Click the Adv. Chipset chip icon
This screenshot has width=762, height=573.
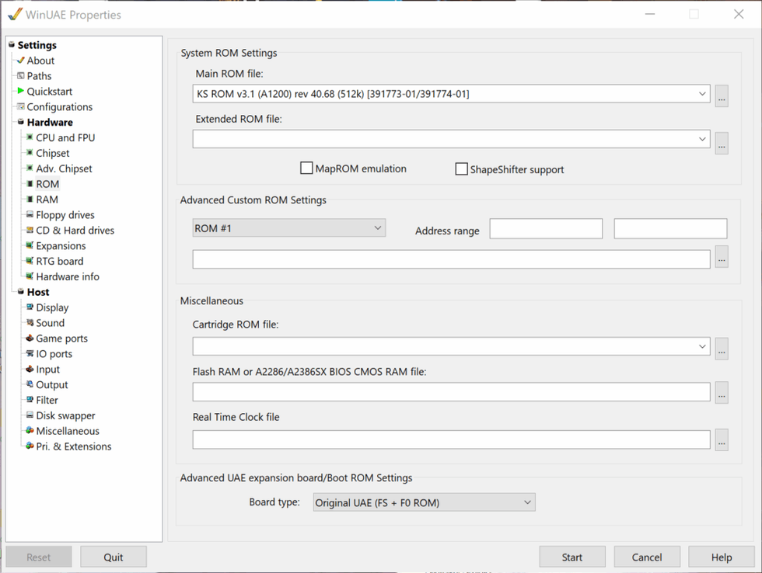pos(30,168)
